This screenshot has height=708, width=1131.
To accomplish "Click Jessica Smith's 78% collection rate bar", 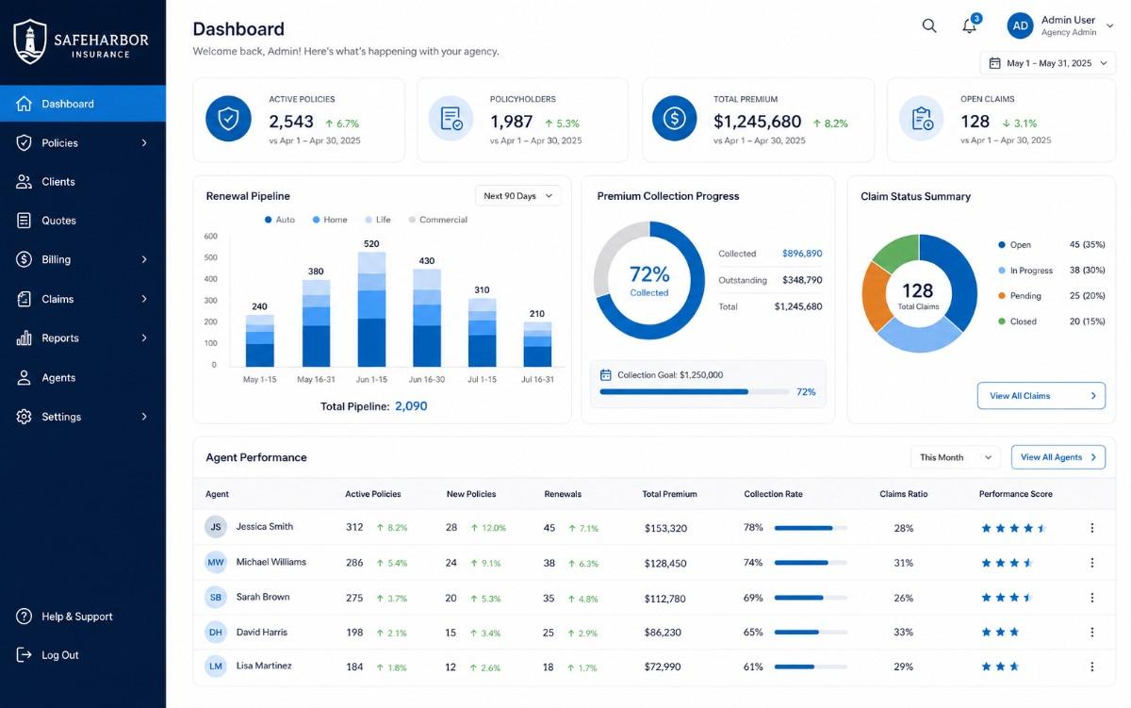I will (x=811, y=528).
